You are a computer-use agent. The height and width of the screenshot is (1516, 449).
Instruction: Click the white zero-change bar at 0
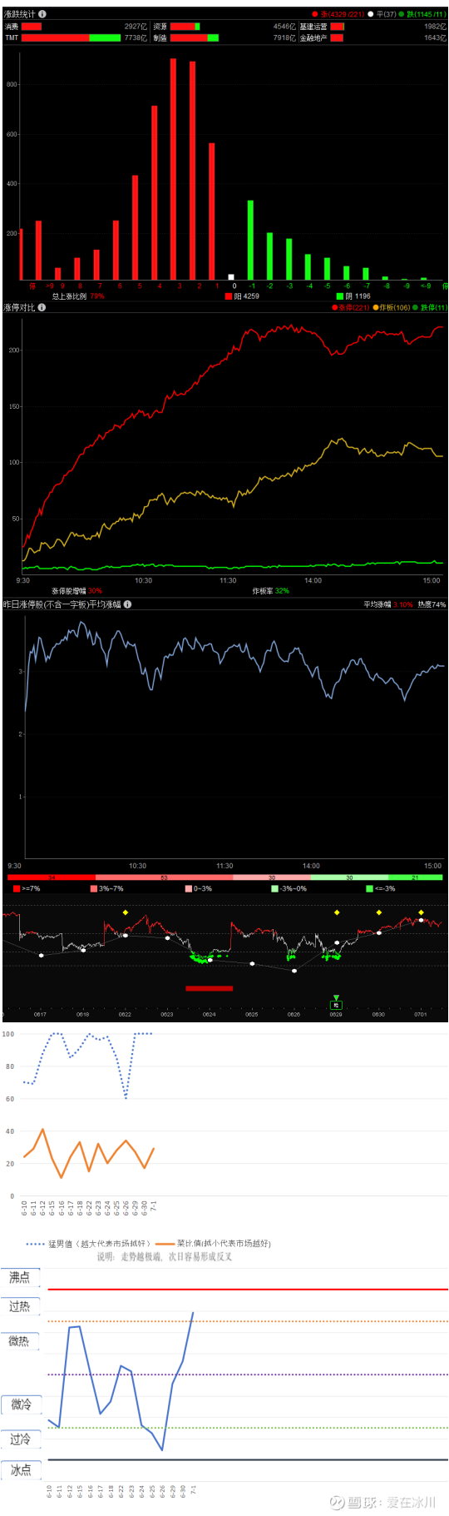pos(231,277)
